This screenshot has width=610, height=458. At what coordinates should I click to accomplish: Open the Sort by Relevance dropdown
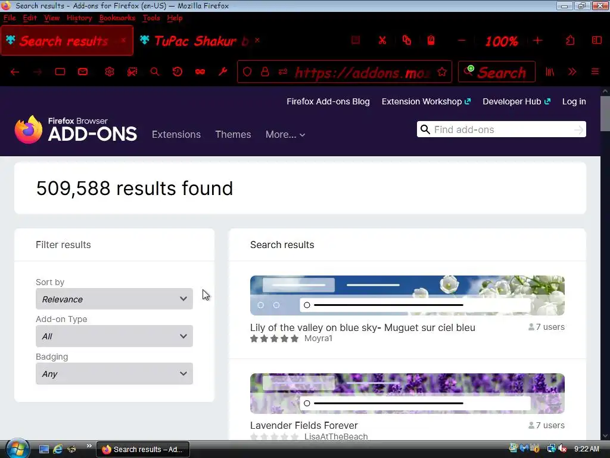click(x=114, y=299)
